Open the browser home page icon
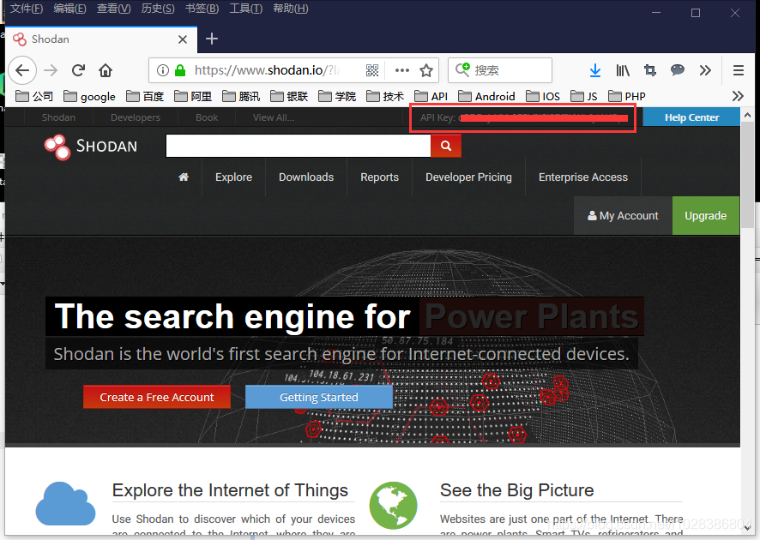The width and height of the screenshot is (760, 540). 106,70
